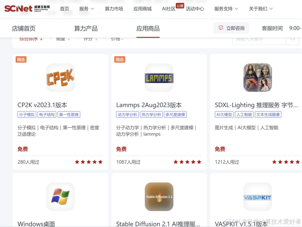This screenshot has width=302, height=227.
Task: Click the 客服时间 label
Action: [272, 28]
